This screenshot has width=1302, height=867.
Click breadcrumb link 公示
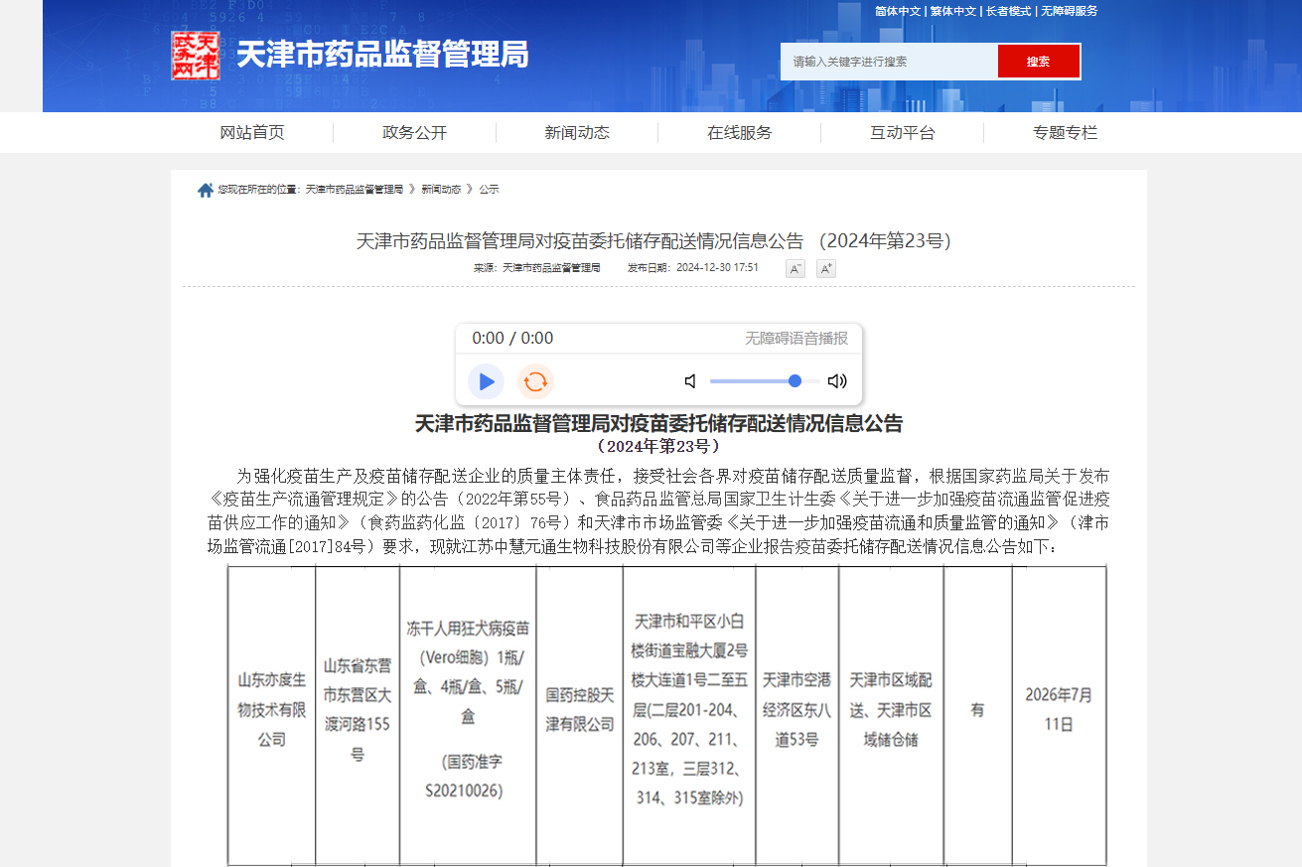coord(489,190)
